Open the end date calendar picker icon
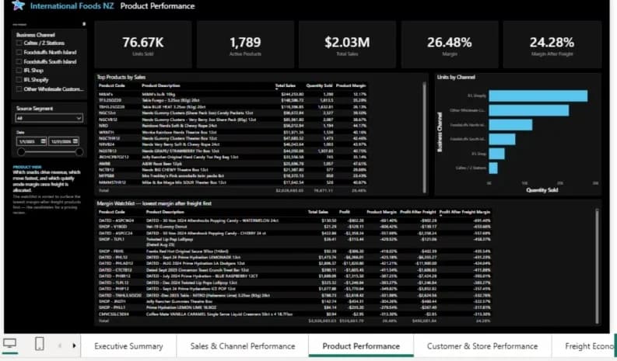Image resolution: width=617 pixels, height=361 pixels. tap(75, 141)
